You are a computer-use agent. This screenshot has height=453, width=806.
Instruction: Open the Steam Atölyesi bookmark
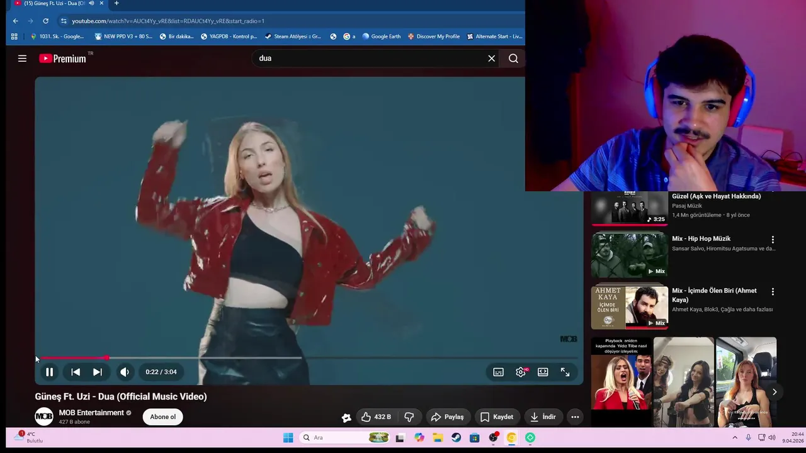(x=293, y=36)
